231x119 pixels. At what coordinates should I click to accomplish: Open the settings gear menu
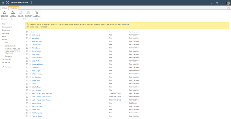click(217, 3)
